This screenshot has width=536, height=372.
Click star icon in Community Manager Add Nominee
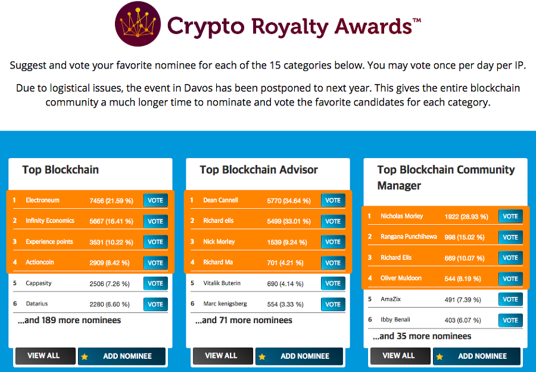point(440,356)
